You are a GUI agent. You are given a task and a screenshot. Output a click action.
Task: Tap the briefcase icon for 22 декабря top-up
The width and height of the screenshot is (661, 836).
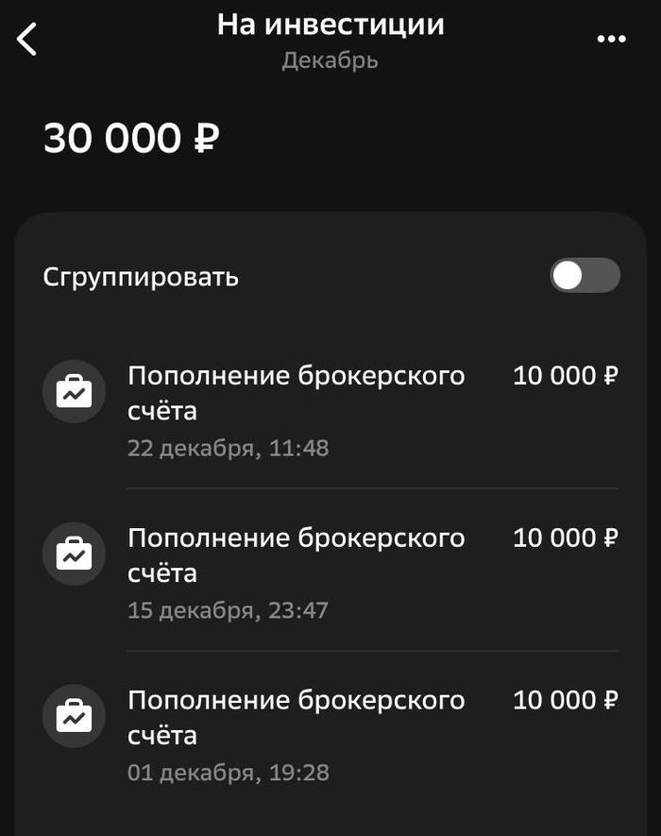tap(74, 392)
